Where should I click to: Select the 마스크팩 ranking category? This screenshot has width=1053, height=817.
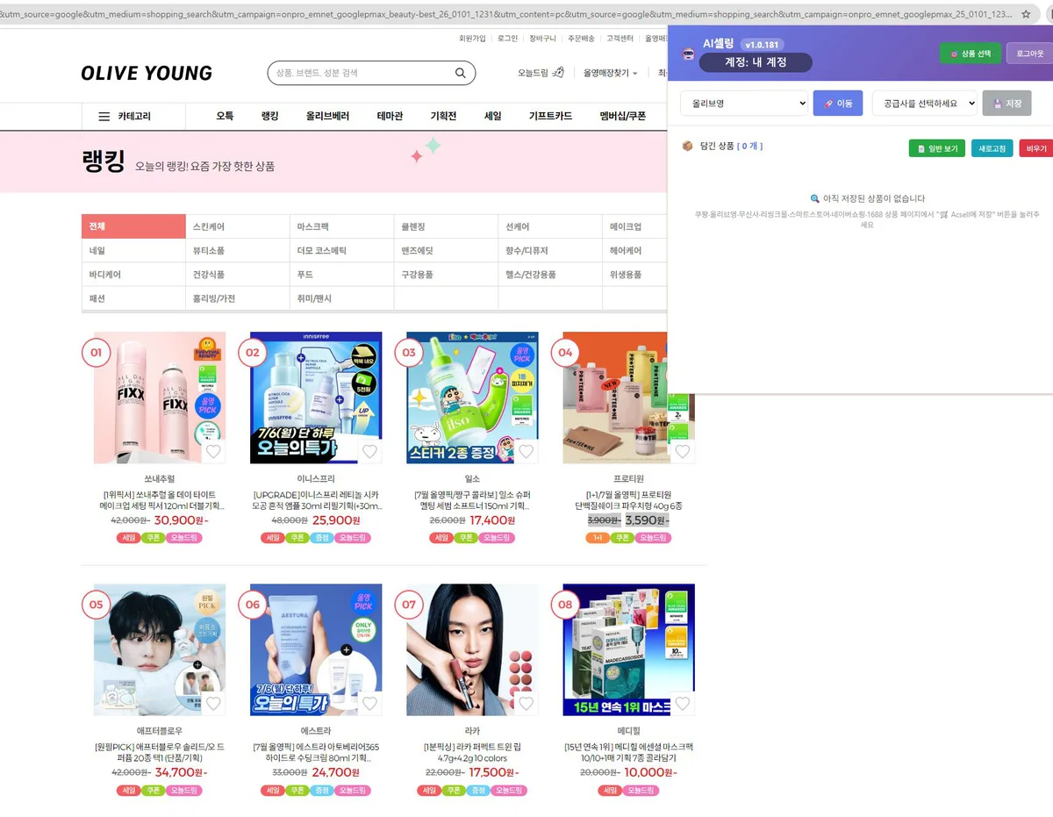click(342, 226)
